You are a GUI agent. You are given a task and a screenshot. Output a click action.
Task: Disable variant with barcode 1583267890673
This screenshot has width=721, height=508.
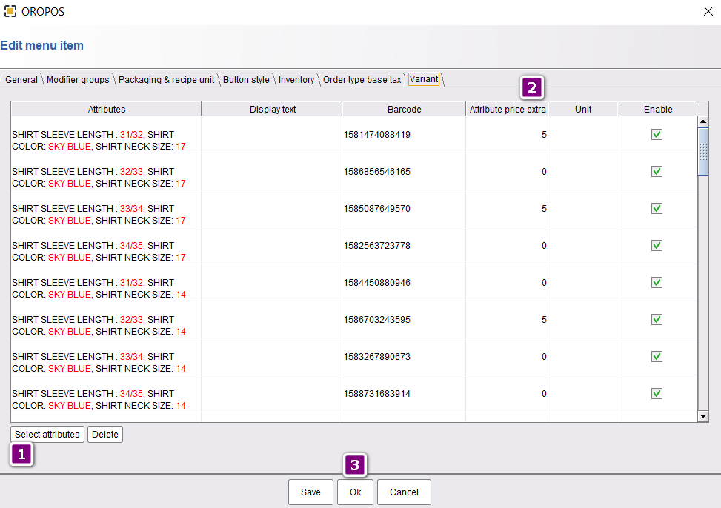[657, 356]
